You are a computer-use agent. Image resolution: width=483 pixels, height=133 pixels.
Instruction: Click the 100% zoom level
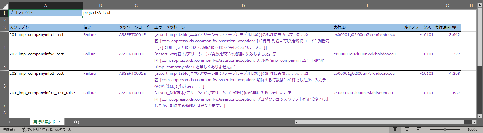click(472, 129)
